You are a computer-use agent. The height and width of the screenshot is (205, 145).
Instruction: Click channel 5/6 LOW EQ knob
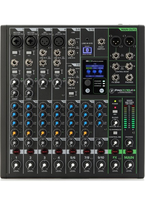pyautogui.click(x=71, y=123)
